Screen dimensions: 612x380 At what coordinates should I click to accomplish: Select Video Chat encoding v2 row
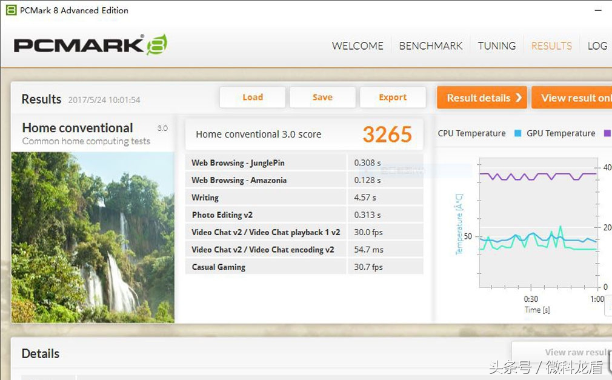tap(304, 250)
